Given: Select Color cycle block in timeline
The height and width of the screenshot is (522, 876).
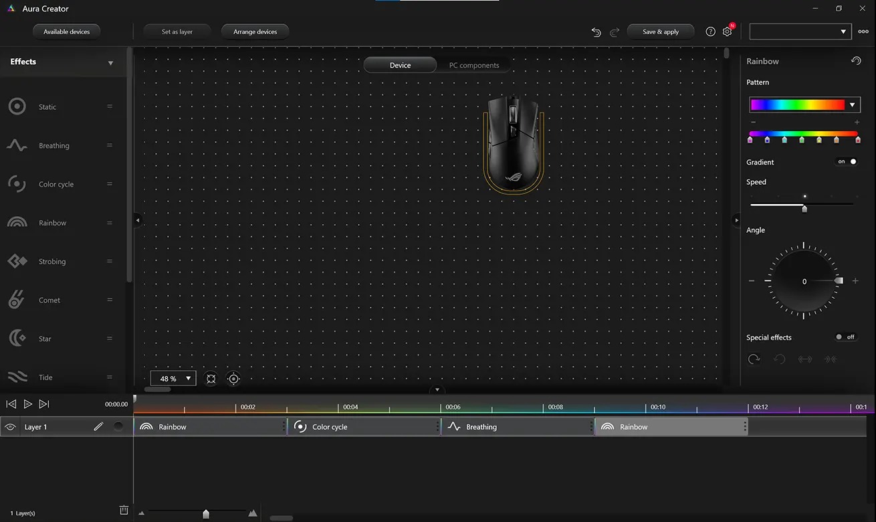Looking at the screenshot, I should coord(364,427).
